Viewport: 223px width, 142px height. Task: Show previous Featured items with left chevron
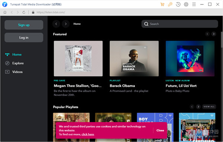[207, 34]
